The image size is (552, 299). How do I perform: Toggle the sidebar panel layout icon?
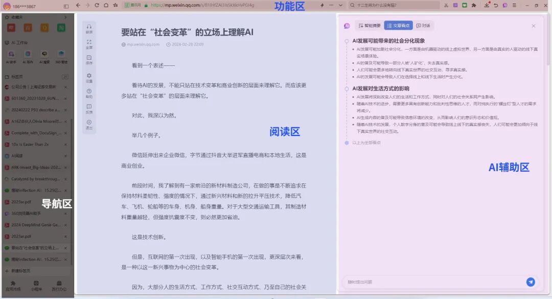[x=66, y=6]
